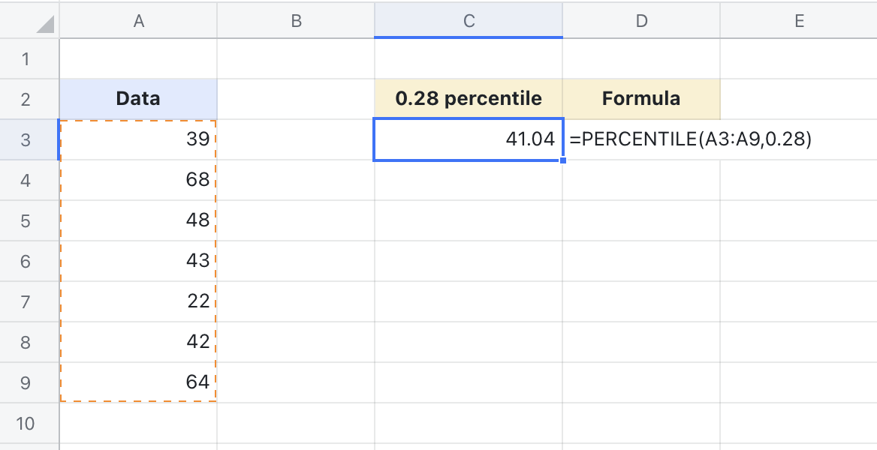Select row 10 via its row header

28,422
